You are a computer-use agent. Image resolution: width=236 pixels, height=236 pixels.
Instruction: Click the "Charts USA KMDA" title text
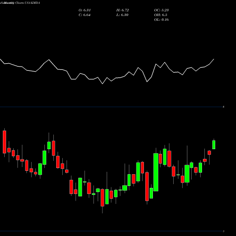pos(27,3)
